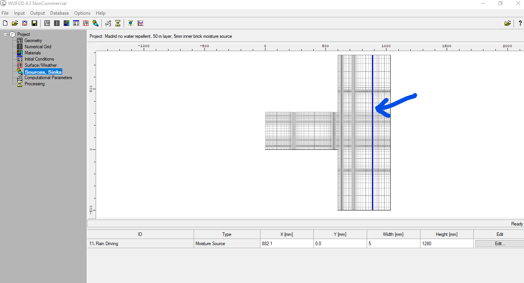Screen dimensions: 524x283
Task: Click the Computational Parameters 123 toolbar icon
Action: tap(108, 23)
